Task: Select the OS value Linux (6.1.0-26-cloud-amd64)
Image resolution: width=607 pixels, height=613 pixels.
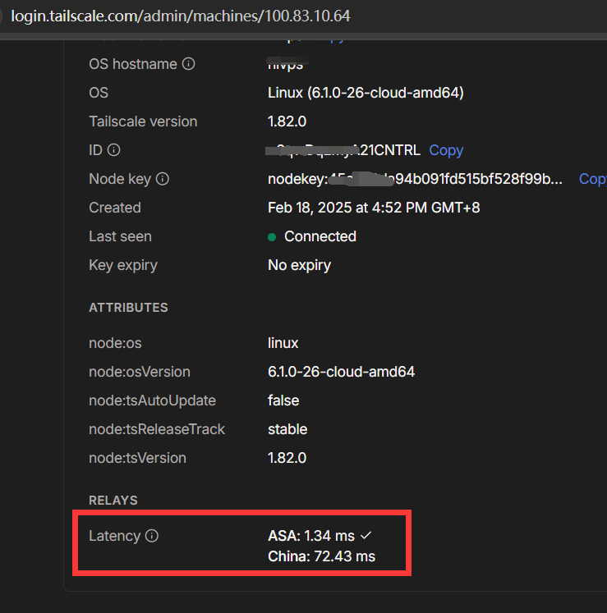Action: [366, 93]
